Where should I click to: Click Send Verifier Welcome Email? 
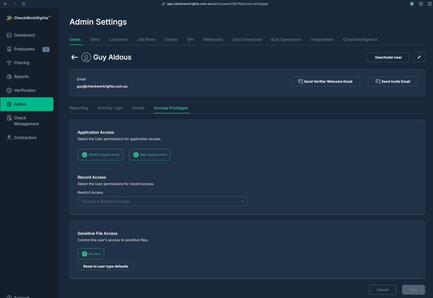(x=325, y=81)
